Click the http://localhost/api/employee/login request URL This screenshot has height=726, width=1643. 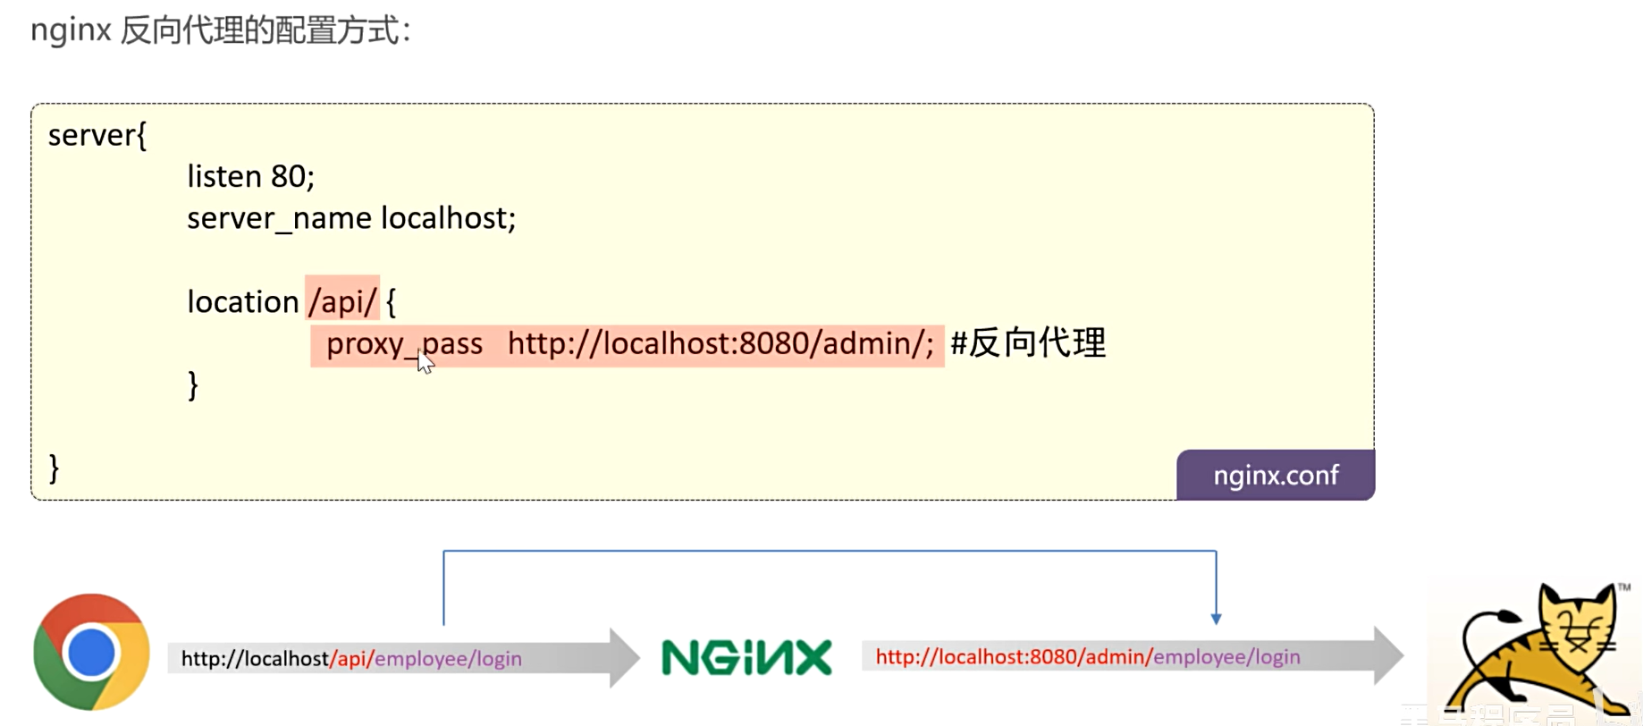[x=351, y=659]
